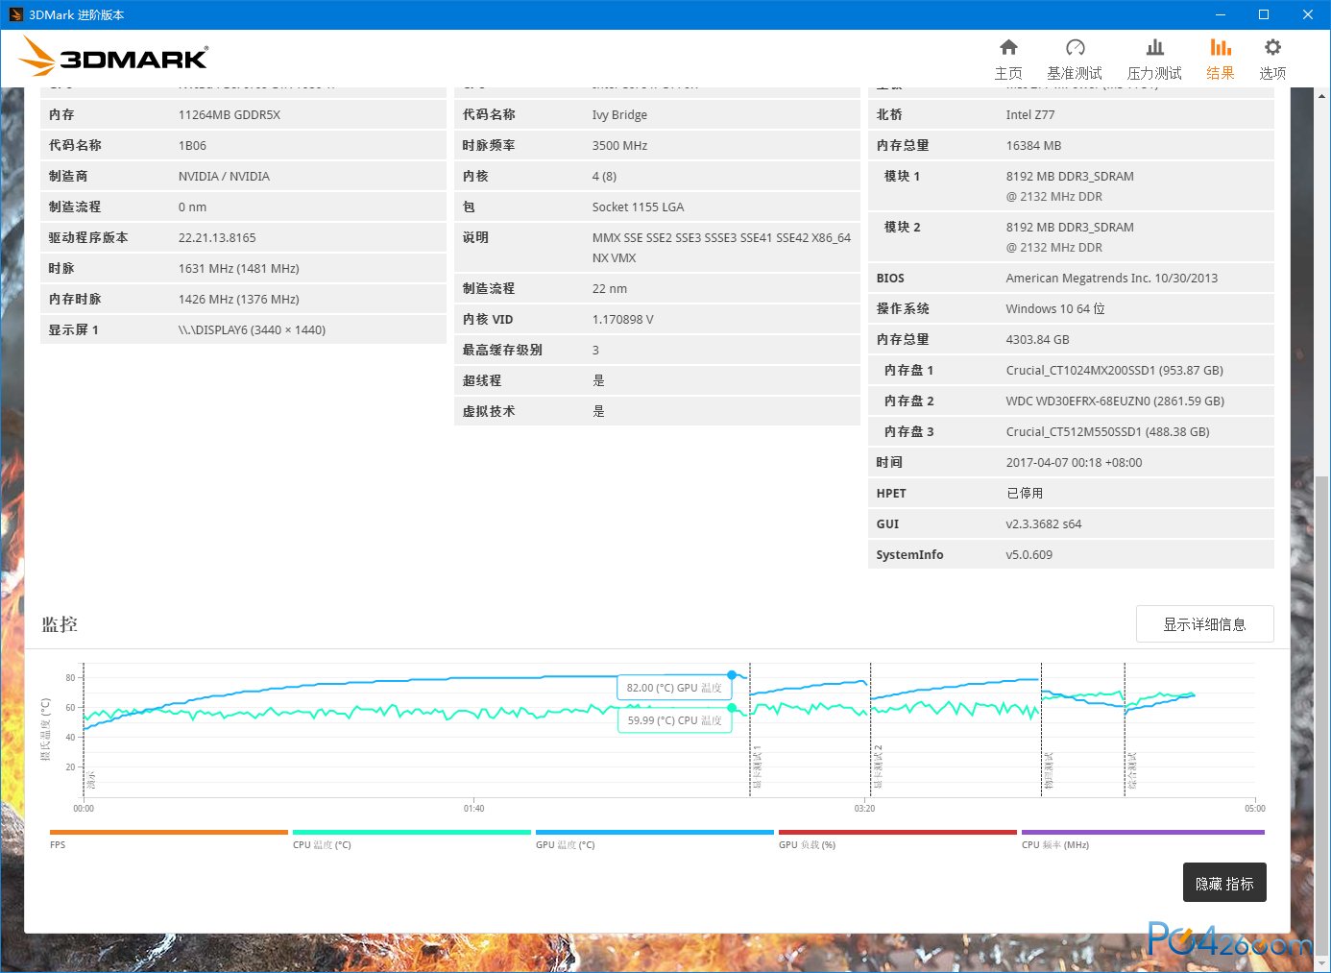The height and width of the screenshot is (973, 1331).
Task: Select the NVIDIA / NVIDIA manufacturer value
Action: [224, 177]
